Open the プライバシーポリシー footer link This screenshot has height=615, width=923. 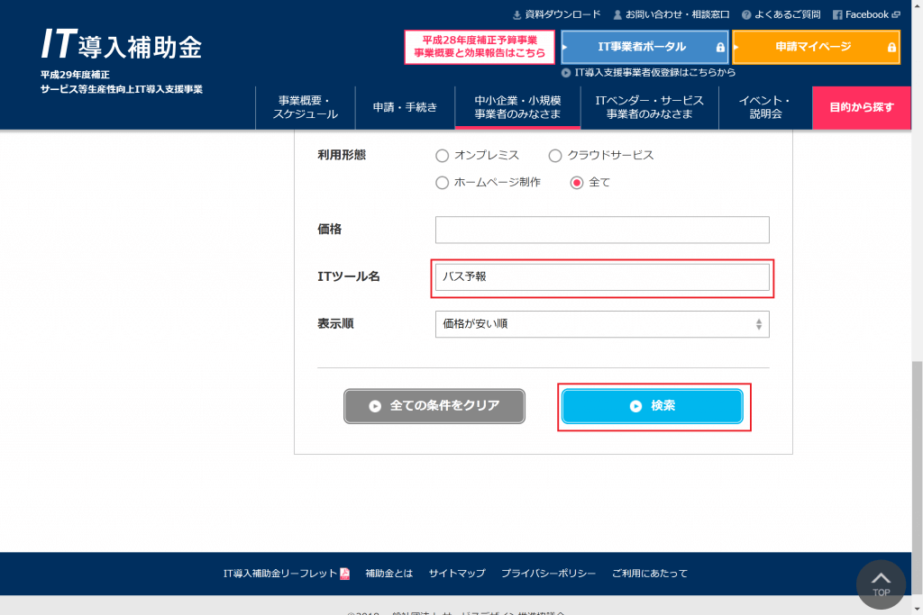[x=548, y=574]
